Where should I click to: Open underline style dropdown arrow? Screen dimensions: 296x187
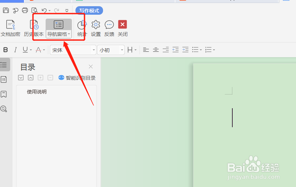click(31, 50)
